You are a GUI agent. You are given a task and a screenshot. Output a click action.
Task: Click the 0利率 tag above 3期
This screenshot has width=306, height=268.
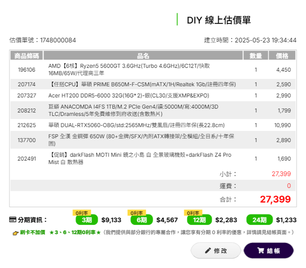[82, 213]
